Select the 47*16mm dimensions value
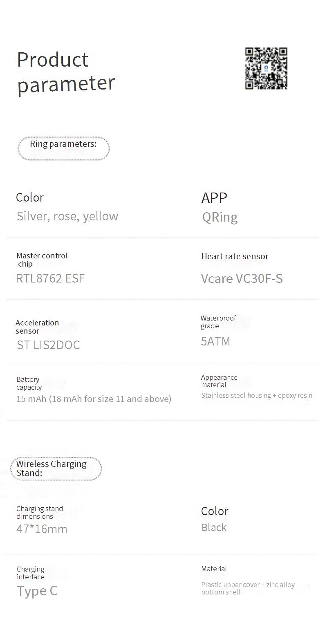The height and width of the screenshot is (621, 327). click(42, 529)
